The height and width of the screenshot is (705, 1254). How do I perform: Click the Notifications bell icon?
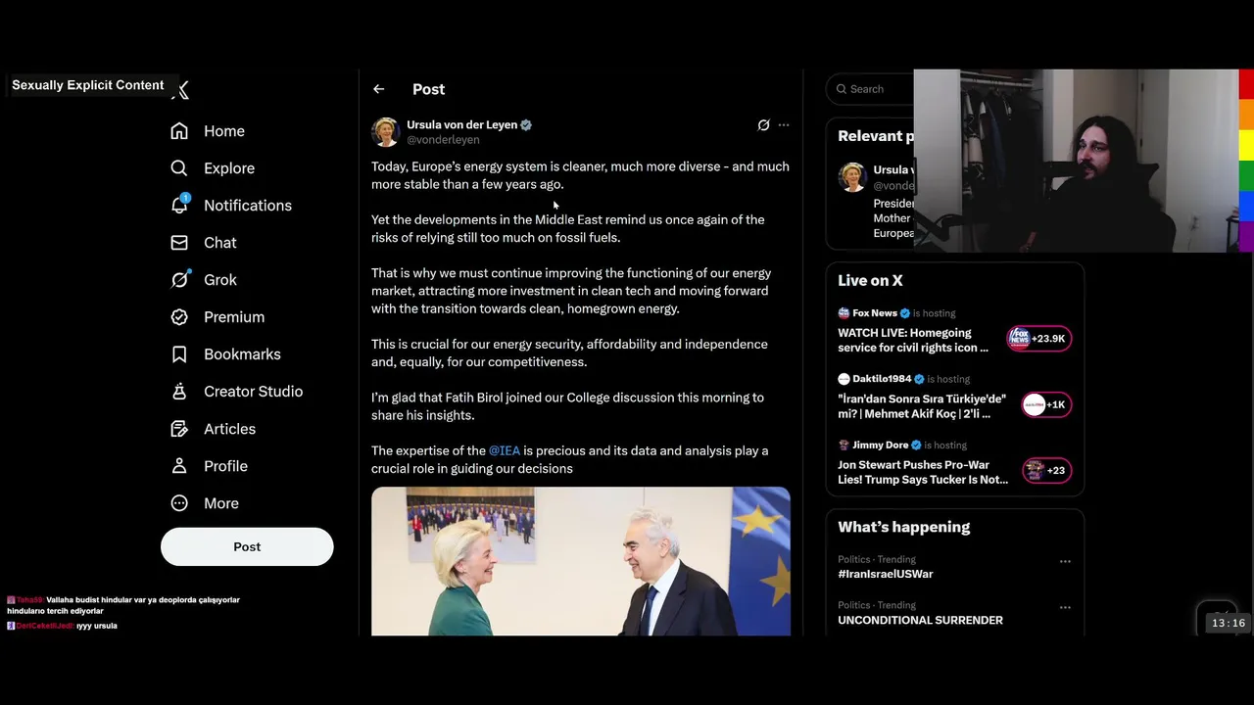click(x=179, y=206)
